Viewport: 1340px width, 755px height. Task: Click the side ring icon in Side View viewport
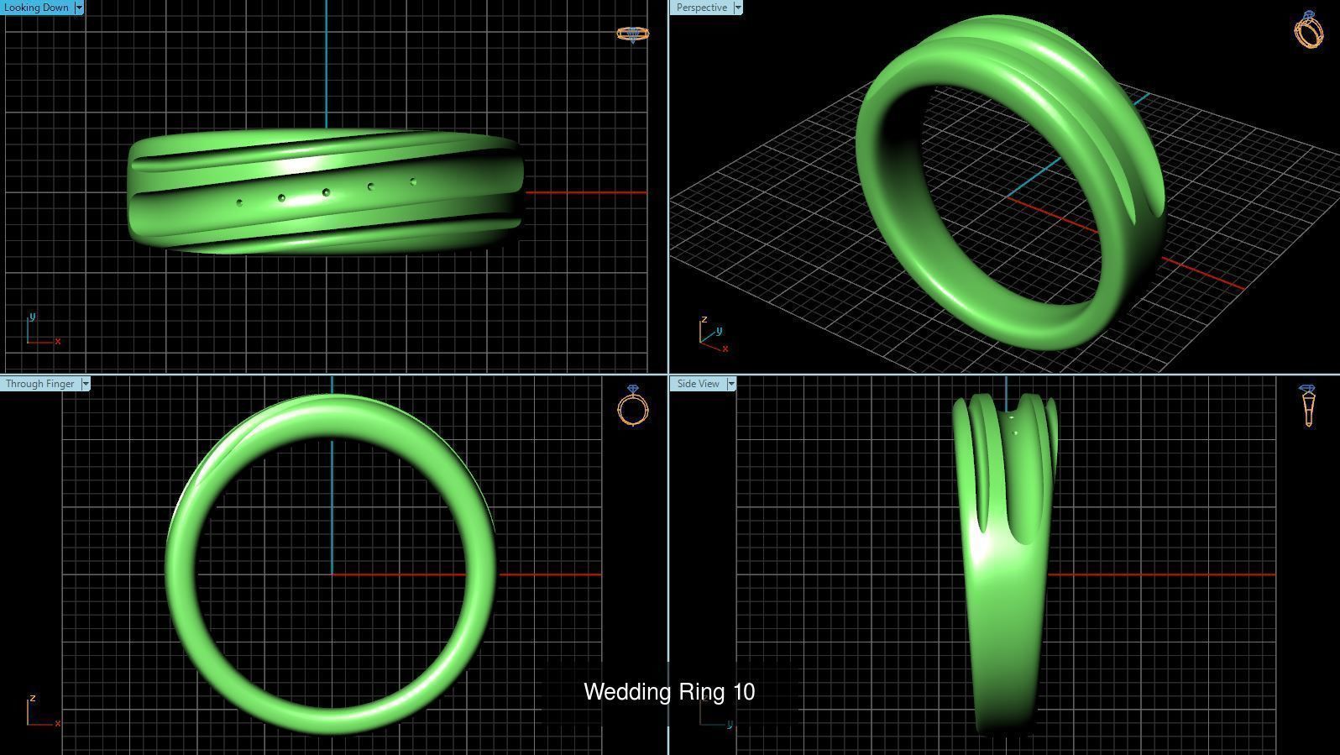(1308, 406)
